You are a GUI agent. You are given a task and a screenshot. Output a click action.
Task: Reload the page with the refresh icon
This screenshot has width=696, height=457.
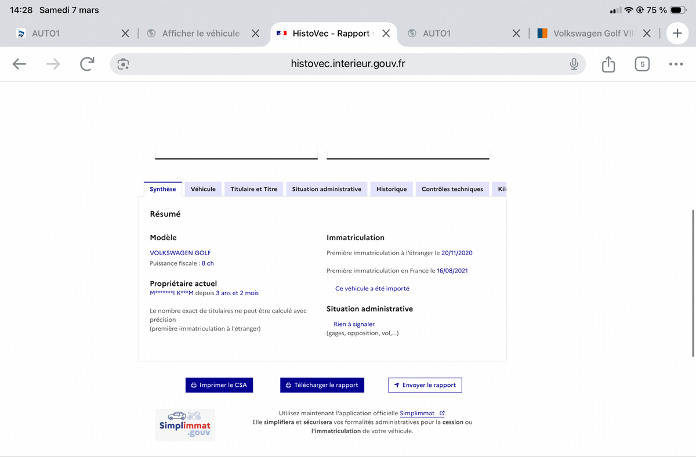87,64
